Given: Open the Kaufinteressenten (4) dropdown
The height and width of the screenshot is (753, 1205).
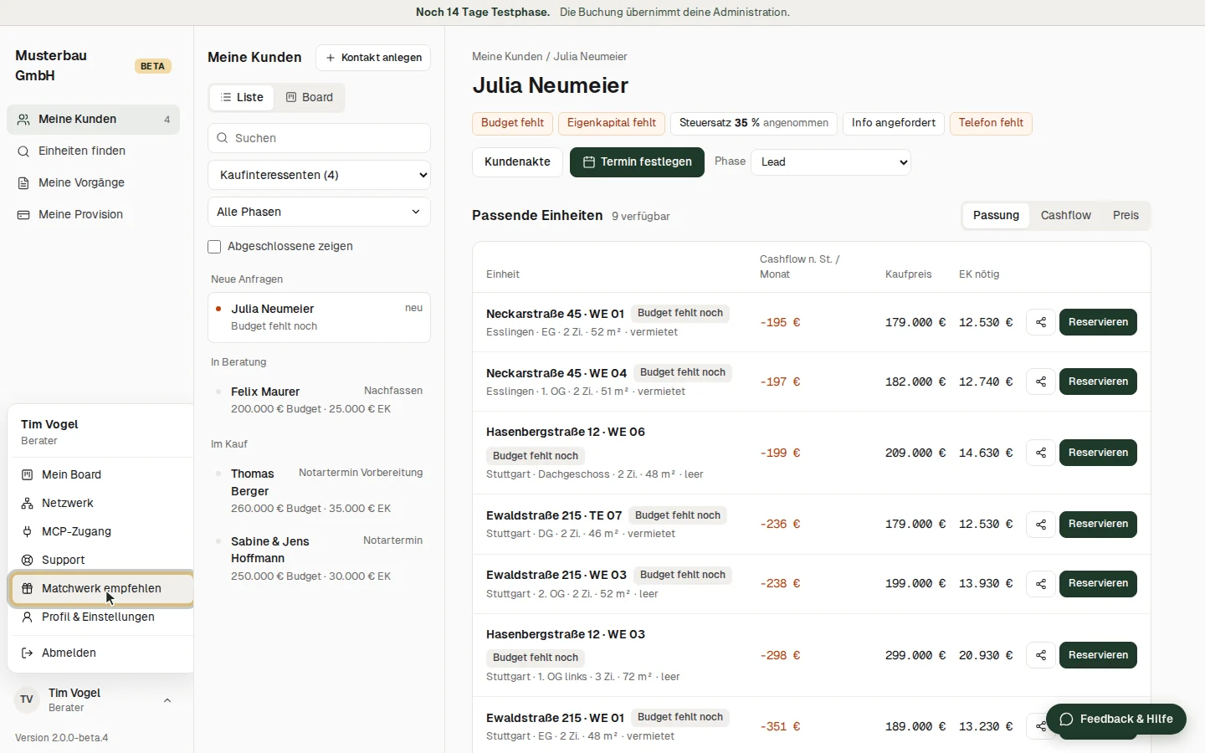Looking at the screenshot, I should tap(319, 175).
